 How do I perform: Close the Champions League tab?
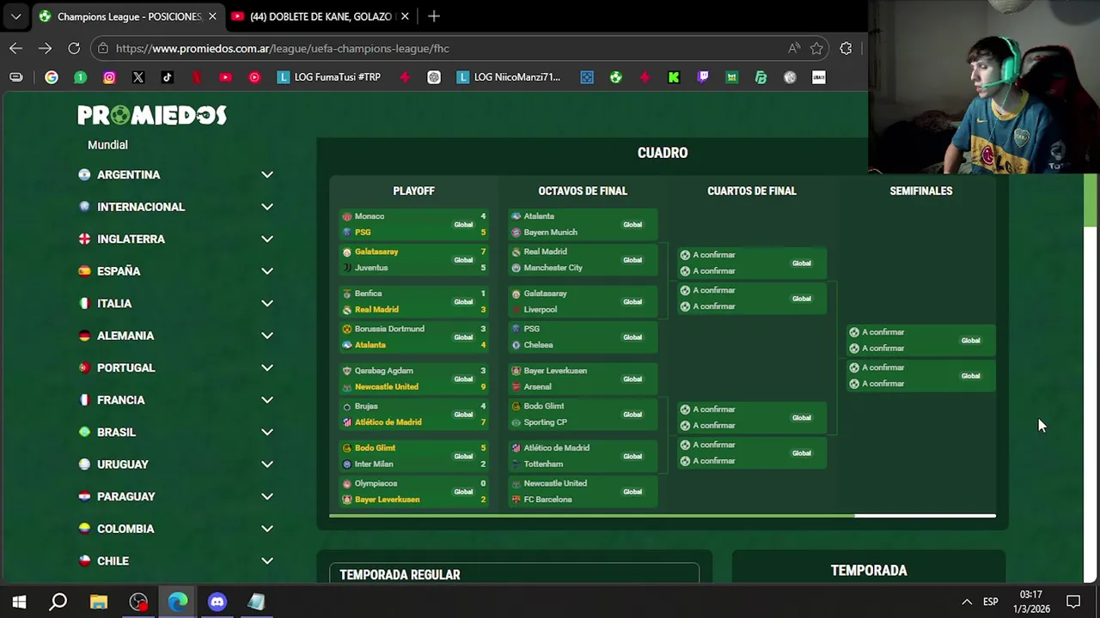[212, 16]
